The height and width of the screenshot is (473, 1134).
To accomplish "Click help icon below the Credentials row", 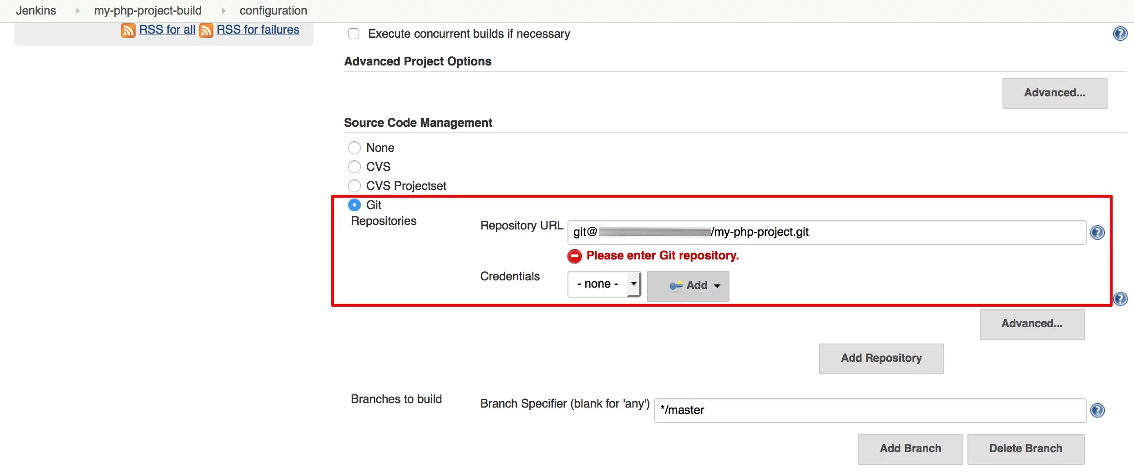I will point(1120,299).
